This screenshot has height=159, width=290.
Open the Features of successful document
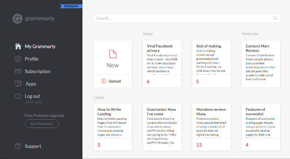[261, 127]
